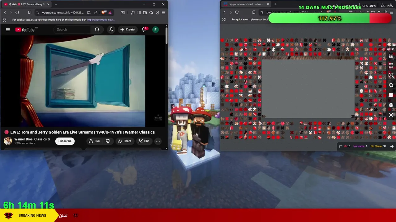Click the 1.77M subscribers text
This screenshot has height=222, width=396.
pyautogui.click(x=24, y=143)
